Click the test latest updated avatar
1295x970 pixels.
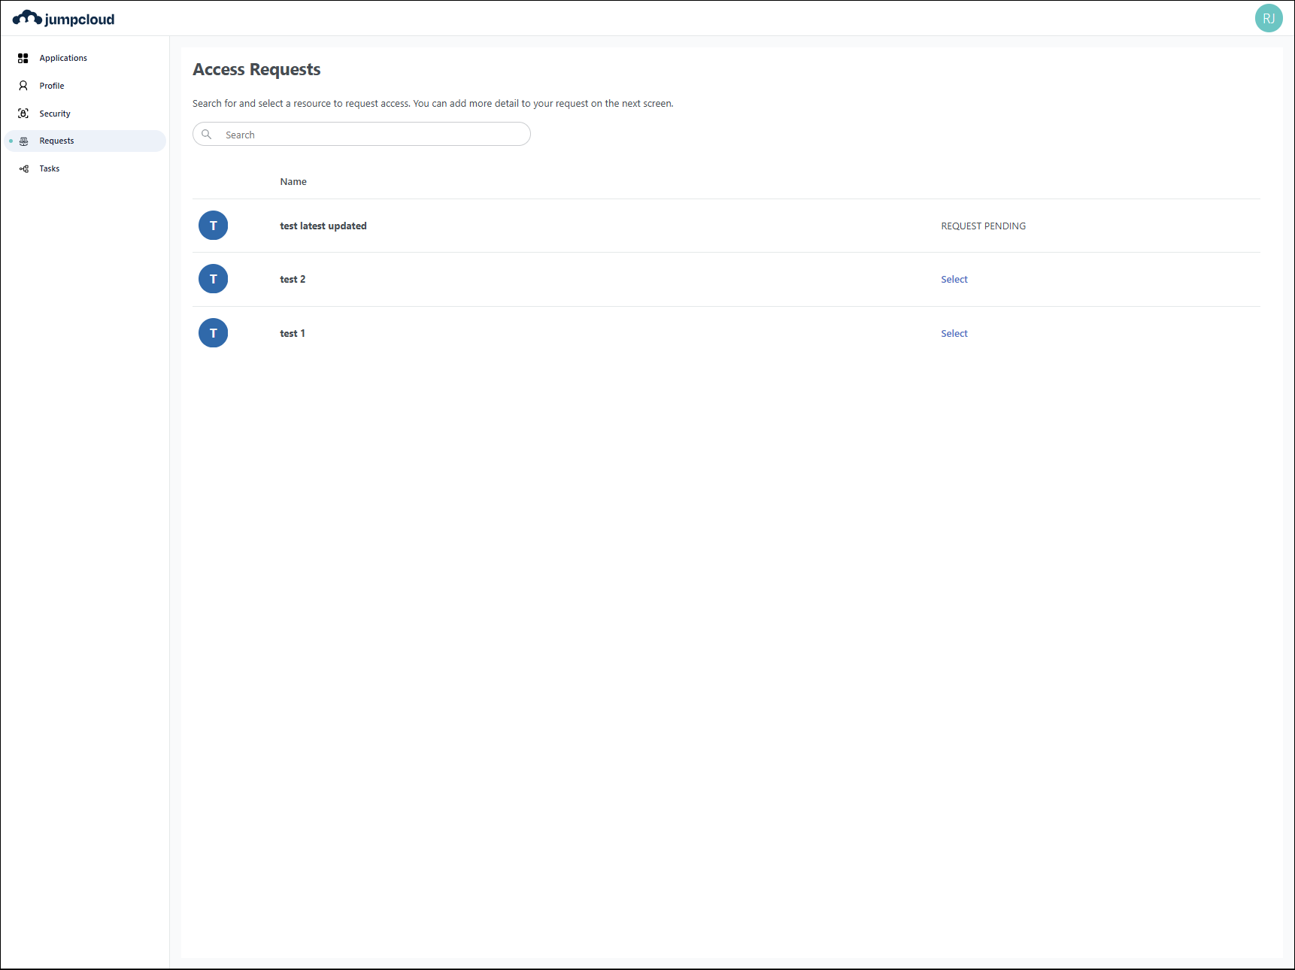click(214, 226)
